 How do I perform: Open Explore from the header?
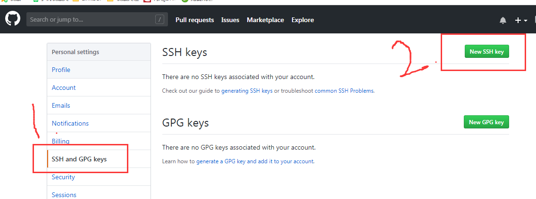(x=302, y=20)
